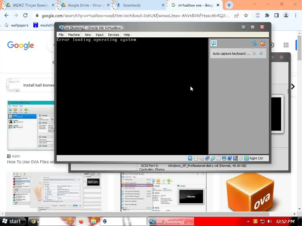Open the Chrome three-dot menu
The width and height of the screenshot is (302, 226).
point(296,15)
